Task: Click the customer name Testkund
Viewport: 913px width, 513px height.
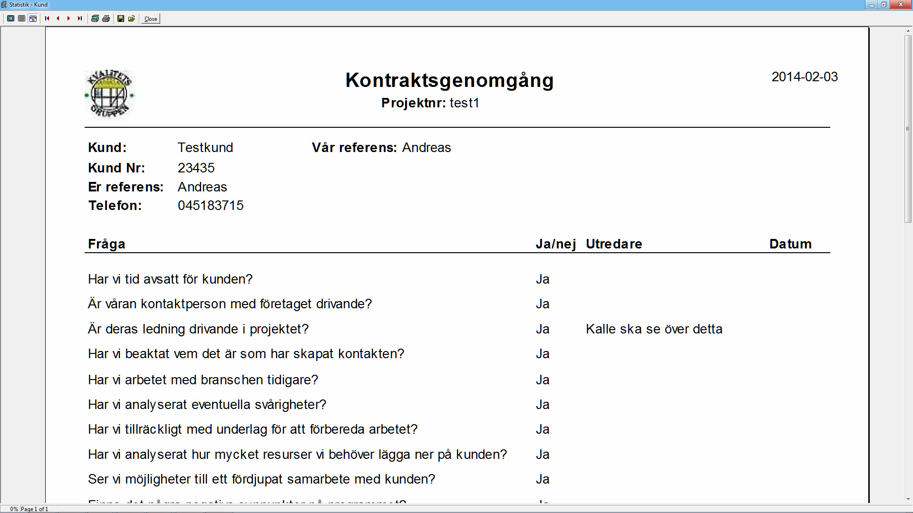Action: coord(205,147)
